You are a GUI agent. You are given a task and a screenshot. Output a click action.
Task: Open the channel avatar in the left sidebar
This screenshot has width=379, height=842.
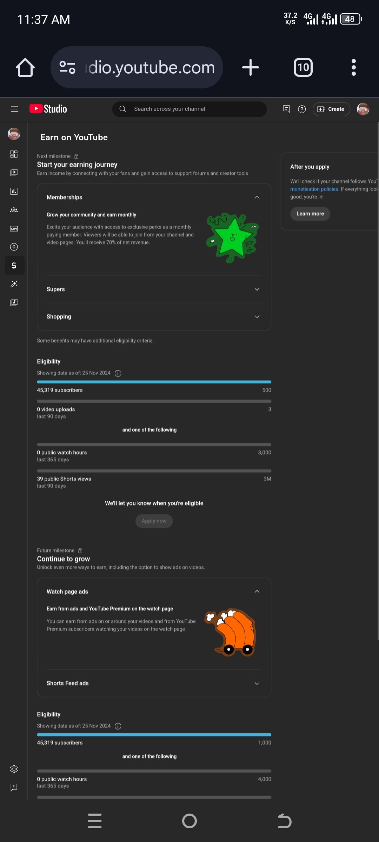14,134
